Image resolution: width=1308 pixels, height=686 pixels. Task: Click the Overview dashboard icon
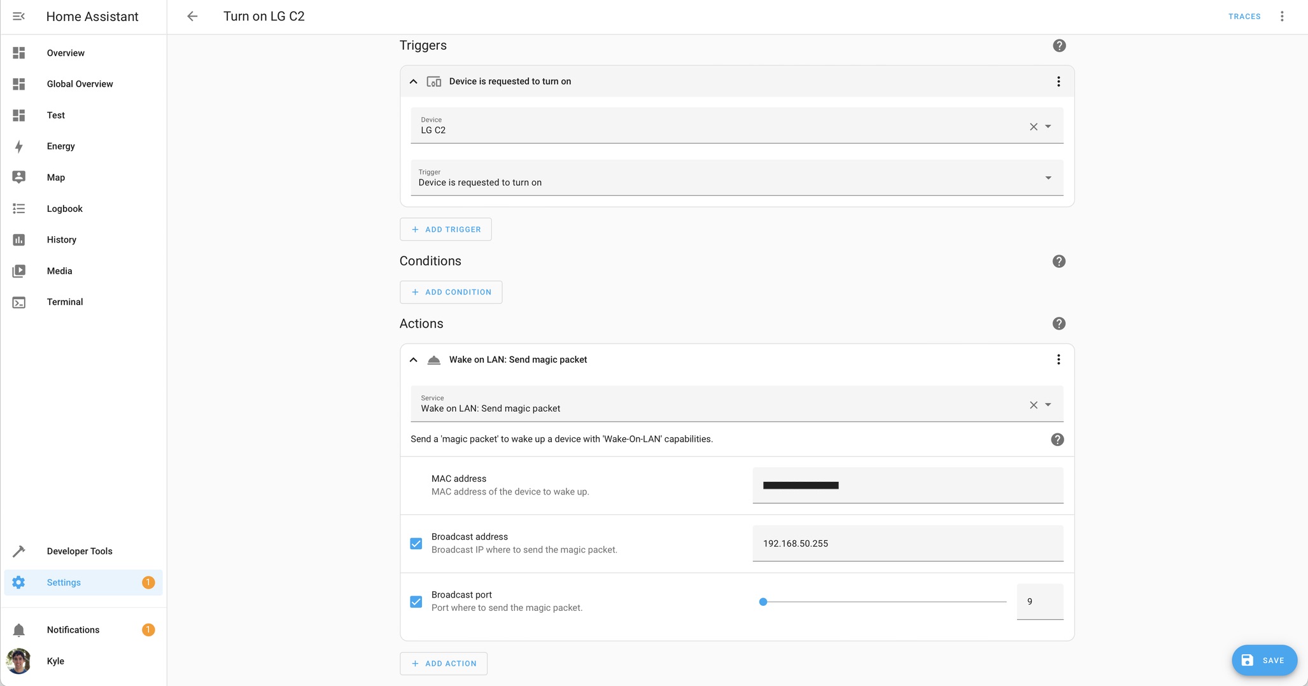click(19, 53)
